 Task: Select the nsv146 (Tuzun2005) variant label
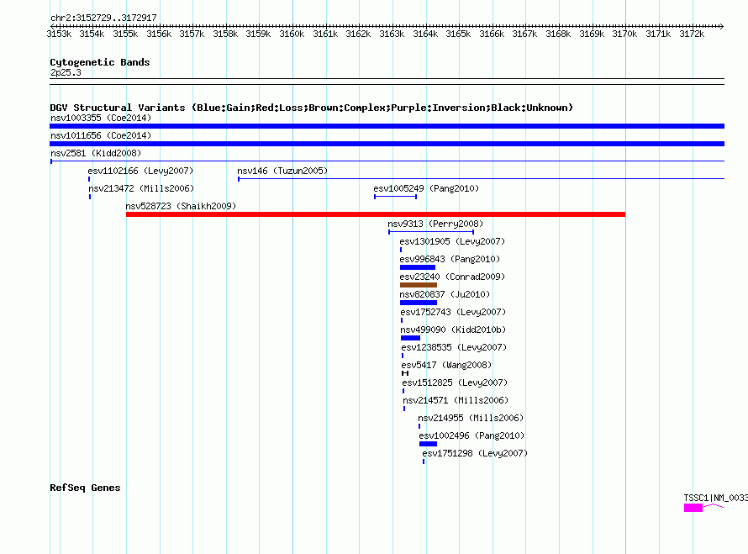pyautogui.click(x=282, y=171)
